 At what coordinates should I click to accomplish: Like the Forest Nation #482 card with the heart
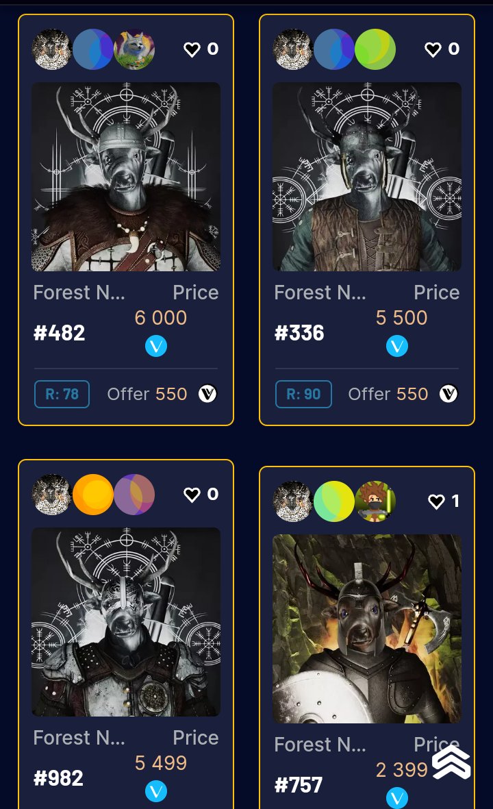click(x=192, y=49)
